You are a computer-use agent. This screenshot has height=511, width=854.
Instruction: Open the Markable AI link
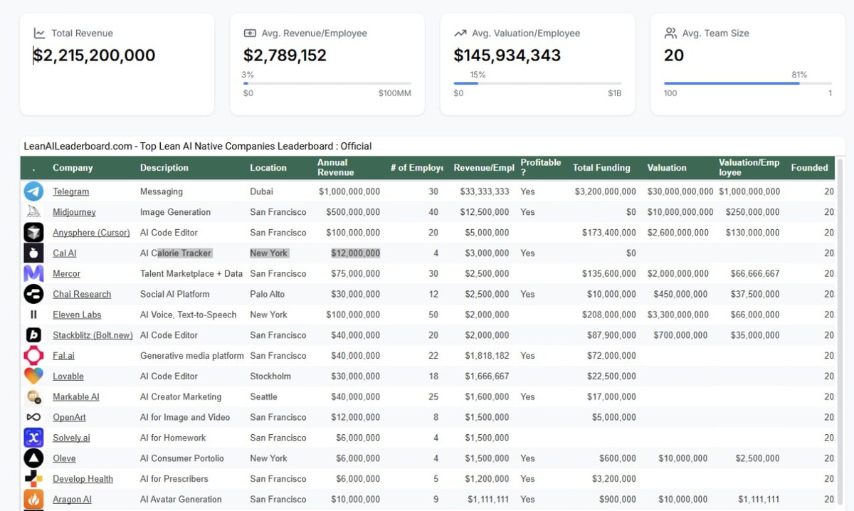tap(75, 397)
